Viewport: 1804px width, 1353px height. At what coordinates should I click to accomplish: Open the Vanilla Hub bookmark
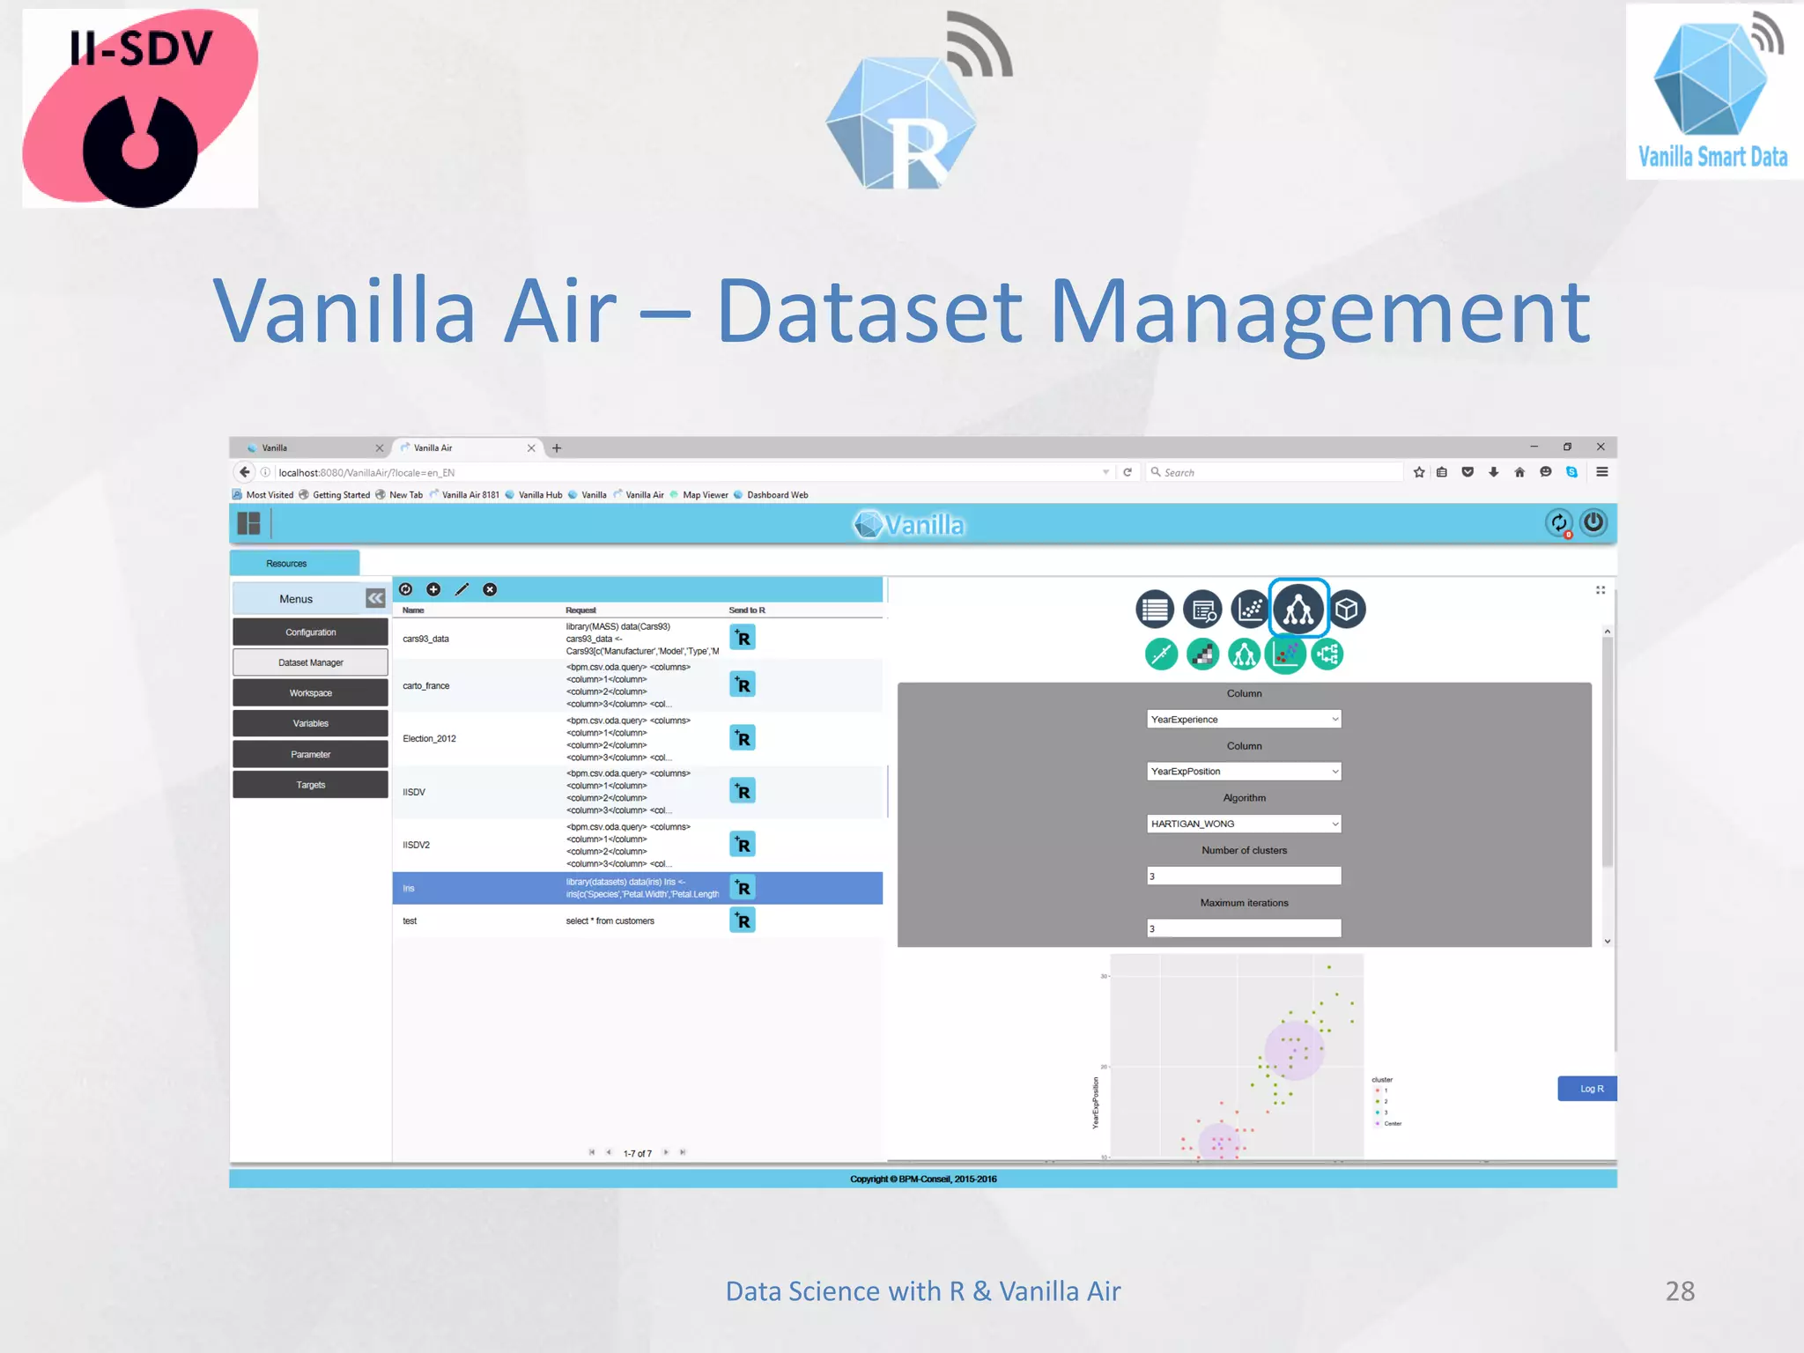[534, 495]
